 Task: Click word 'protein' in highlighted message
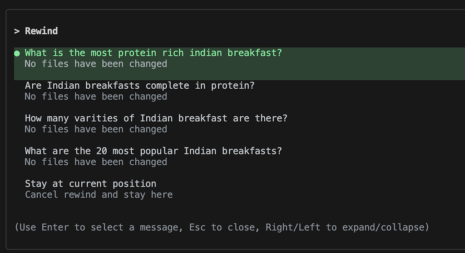[137, 53]
